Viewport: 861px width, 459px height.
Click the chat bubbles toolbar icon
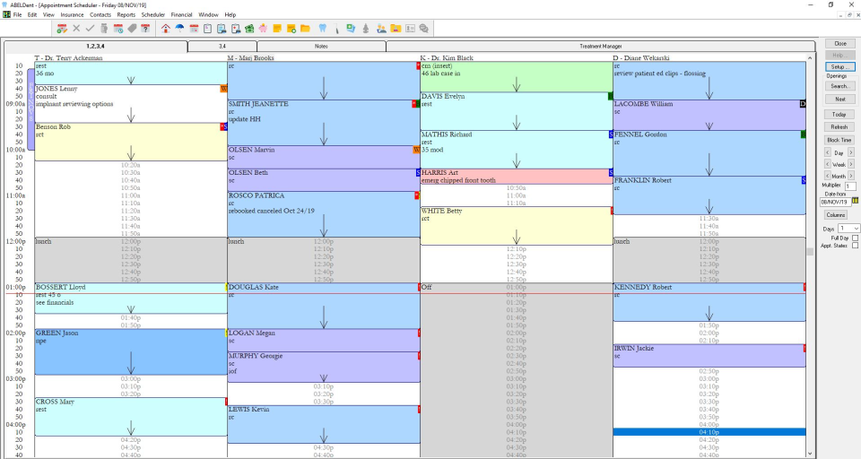pyautogui.click(x=424, y=29)
